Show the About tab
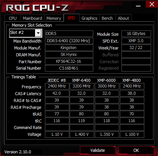This screenshot has height=156, width=158. pyautogui.click(x=123, y=18)
